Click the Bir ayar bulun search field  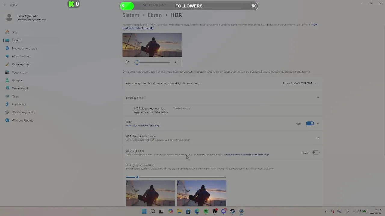(x=189, y=5)
